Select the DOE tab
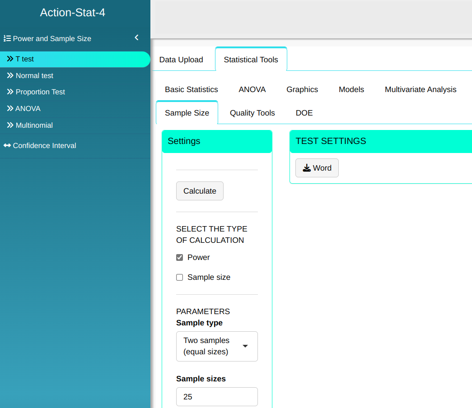Screen dimensions: 472x408 tap(304, 113)
